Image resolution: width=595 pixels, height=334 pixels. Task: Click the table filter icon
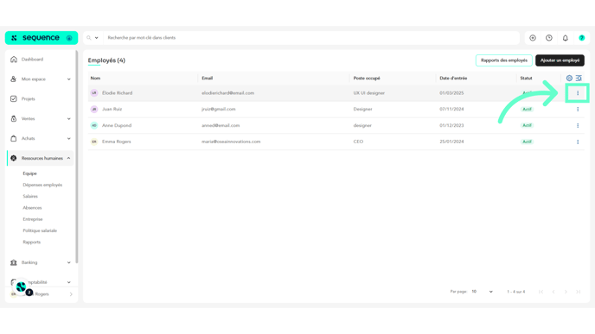click(x=579, y=78)
